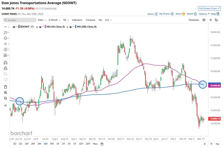Screen dimensions: 224x148
Task: Click the lock drawings icon
Action: click(5, 68)
